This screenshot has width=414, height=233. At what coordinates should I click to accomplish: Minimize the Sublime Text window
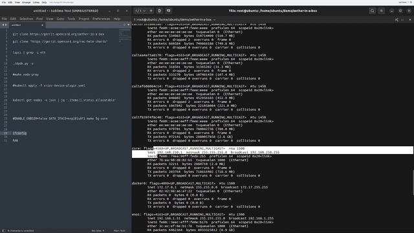click(109, 11)
